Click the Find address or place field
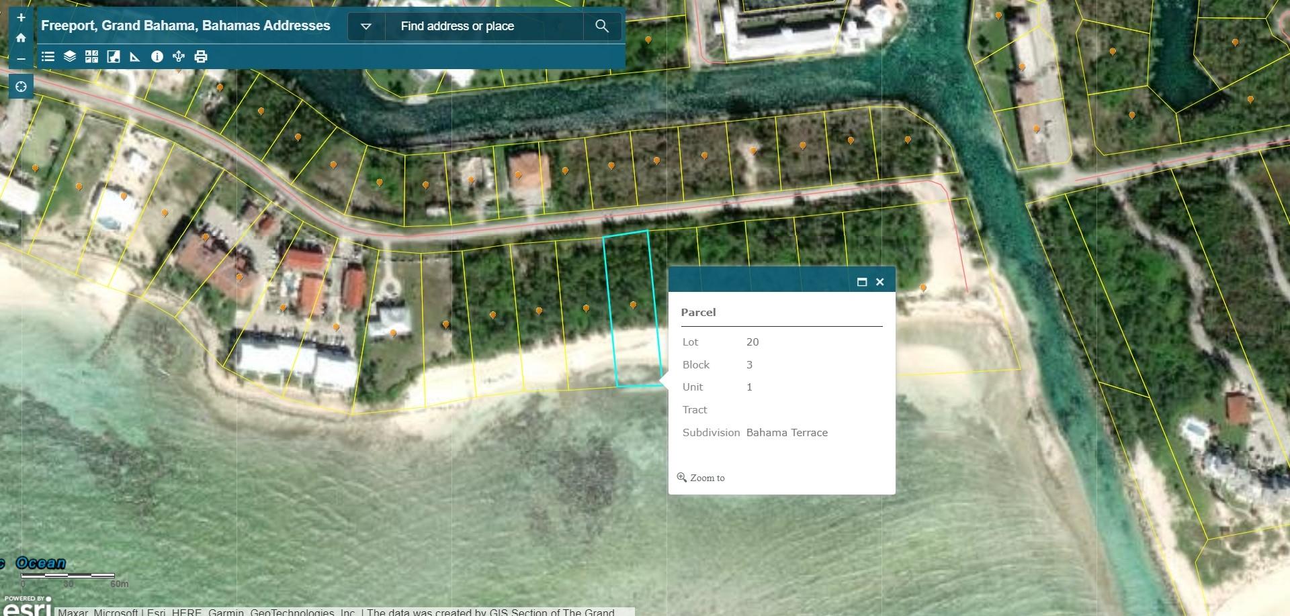Image resolution: width=1290 pixels, height=616 pixels. tap(484, 26)
